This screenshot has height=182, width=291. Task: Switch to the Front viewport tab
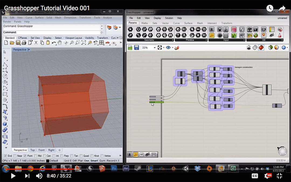pyautogui.click(x=41, y=150)
